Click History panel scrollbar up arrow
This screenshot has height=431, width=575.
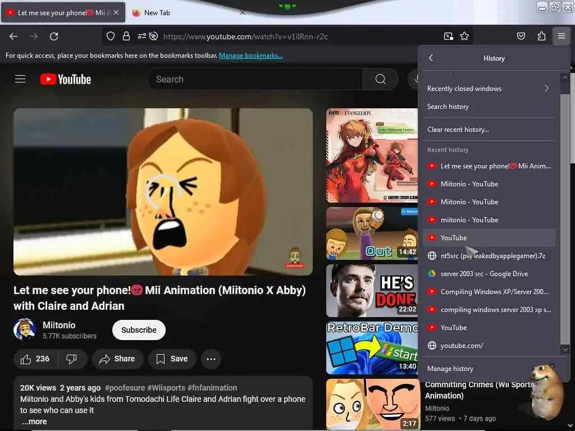565,77
